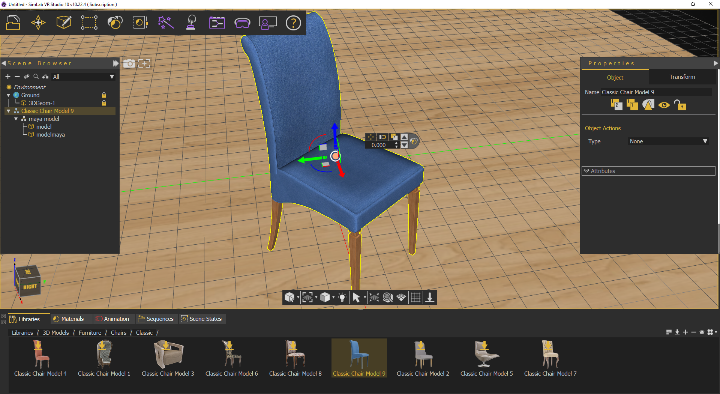Viewport: 720px width, 394px height.
Task: Activate the rectangle selection tool
Action: click(89, 23)
